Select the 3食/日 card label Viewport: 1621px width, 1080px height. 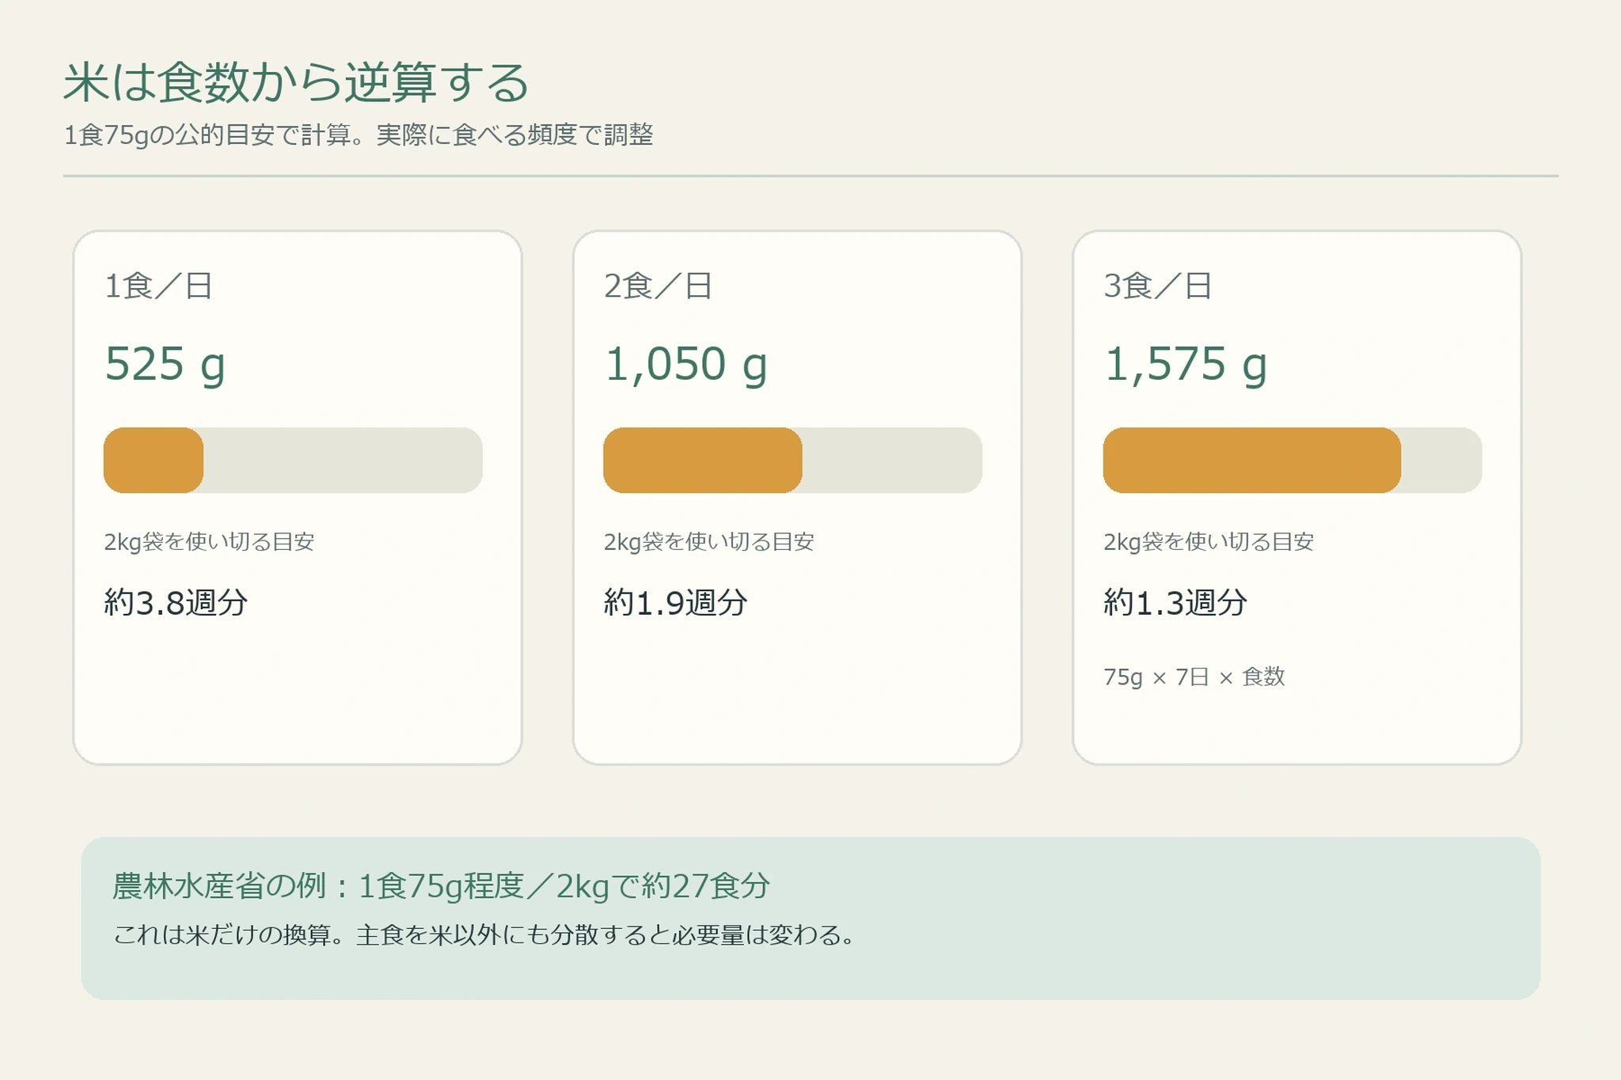[x=1157, y=286]
